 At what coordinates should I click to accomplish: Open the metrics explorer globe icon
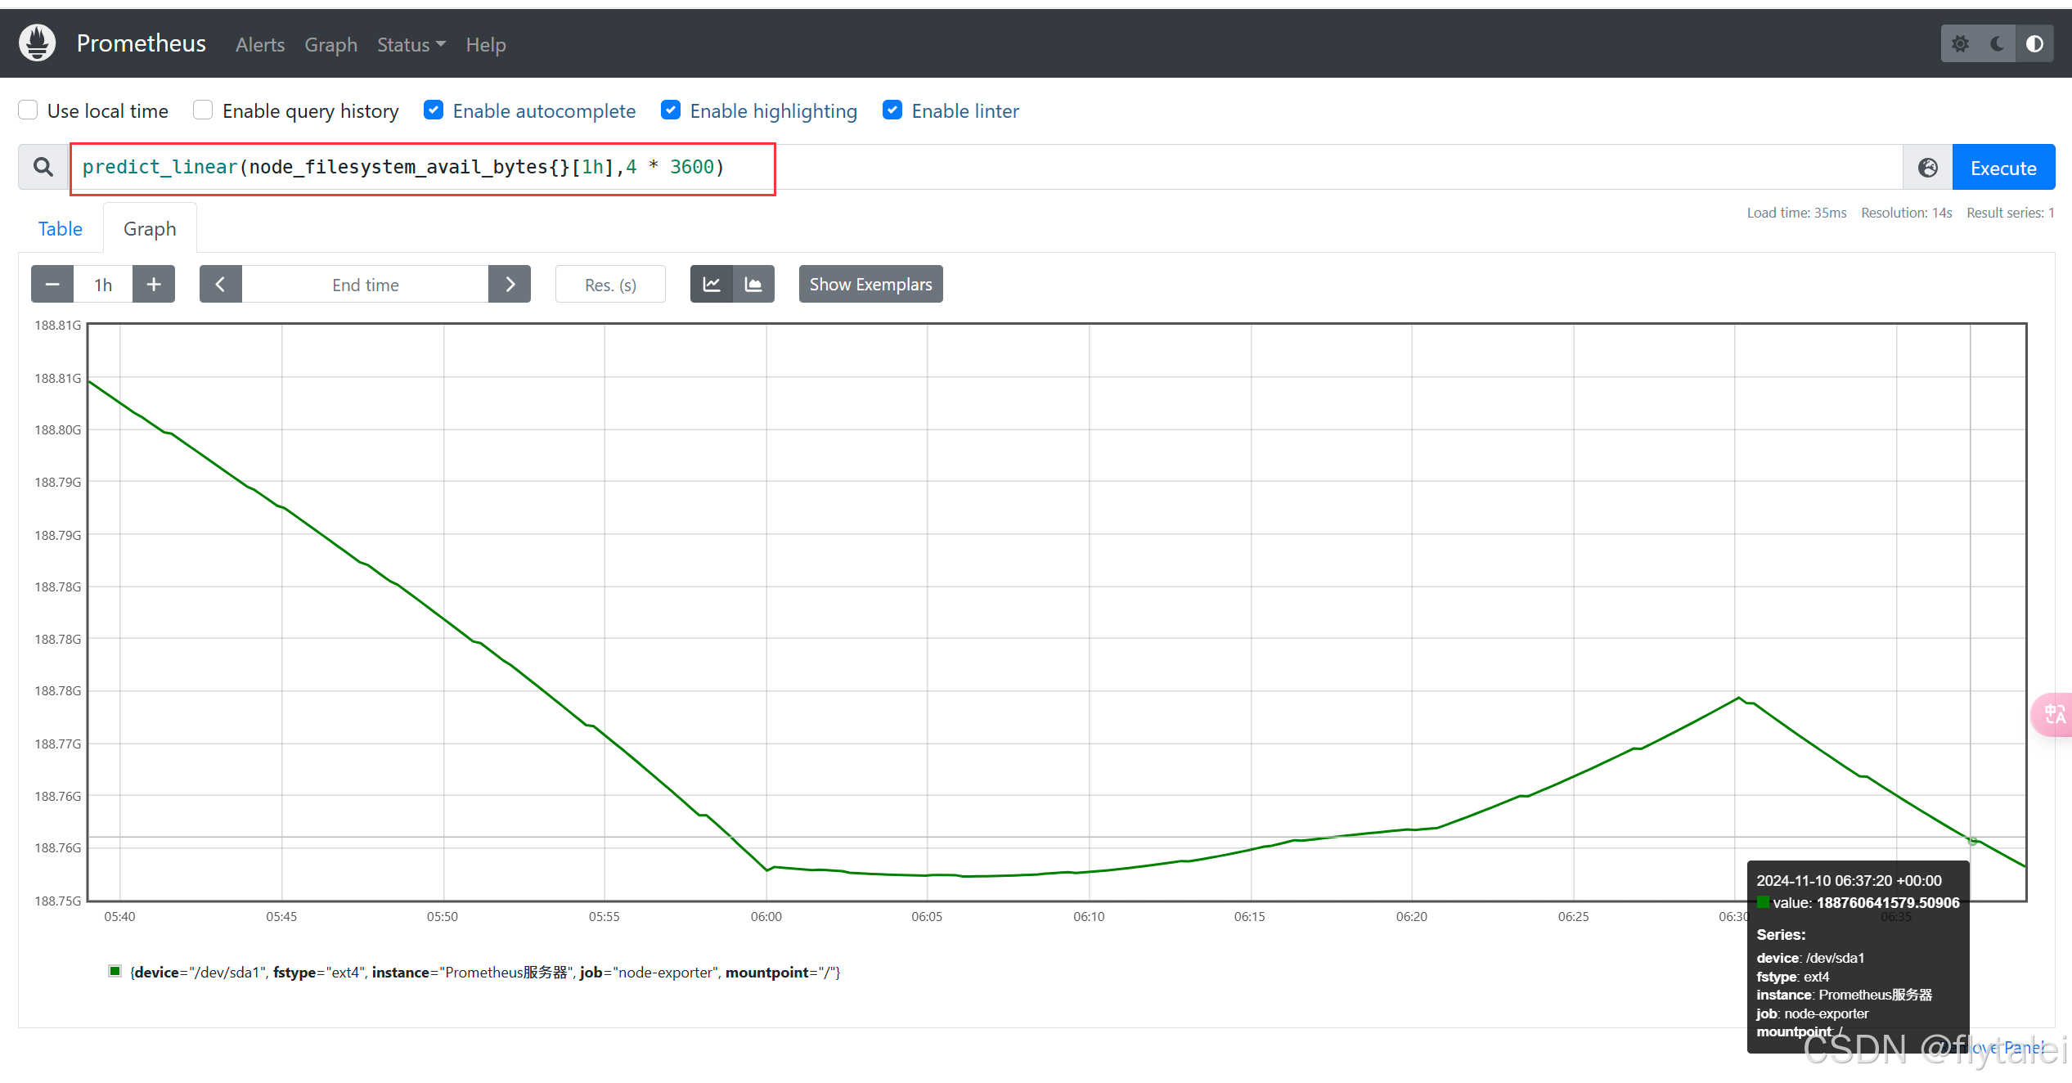(x=1928, y=168)
